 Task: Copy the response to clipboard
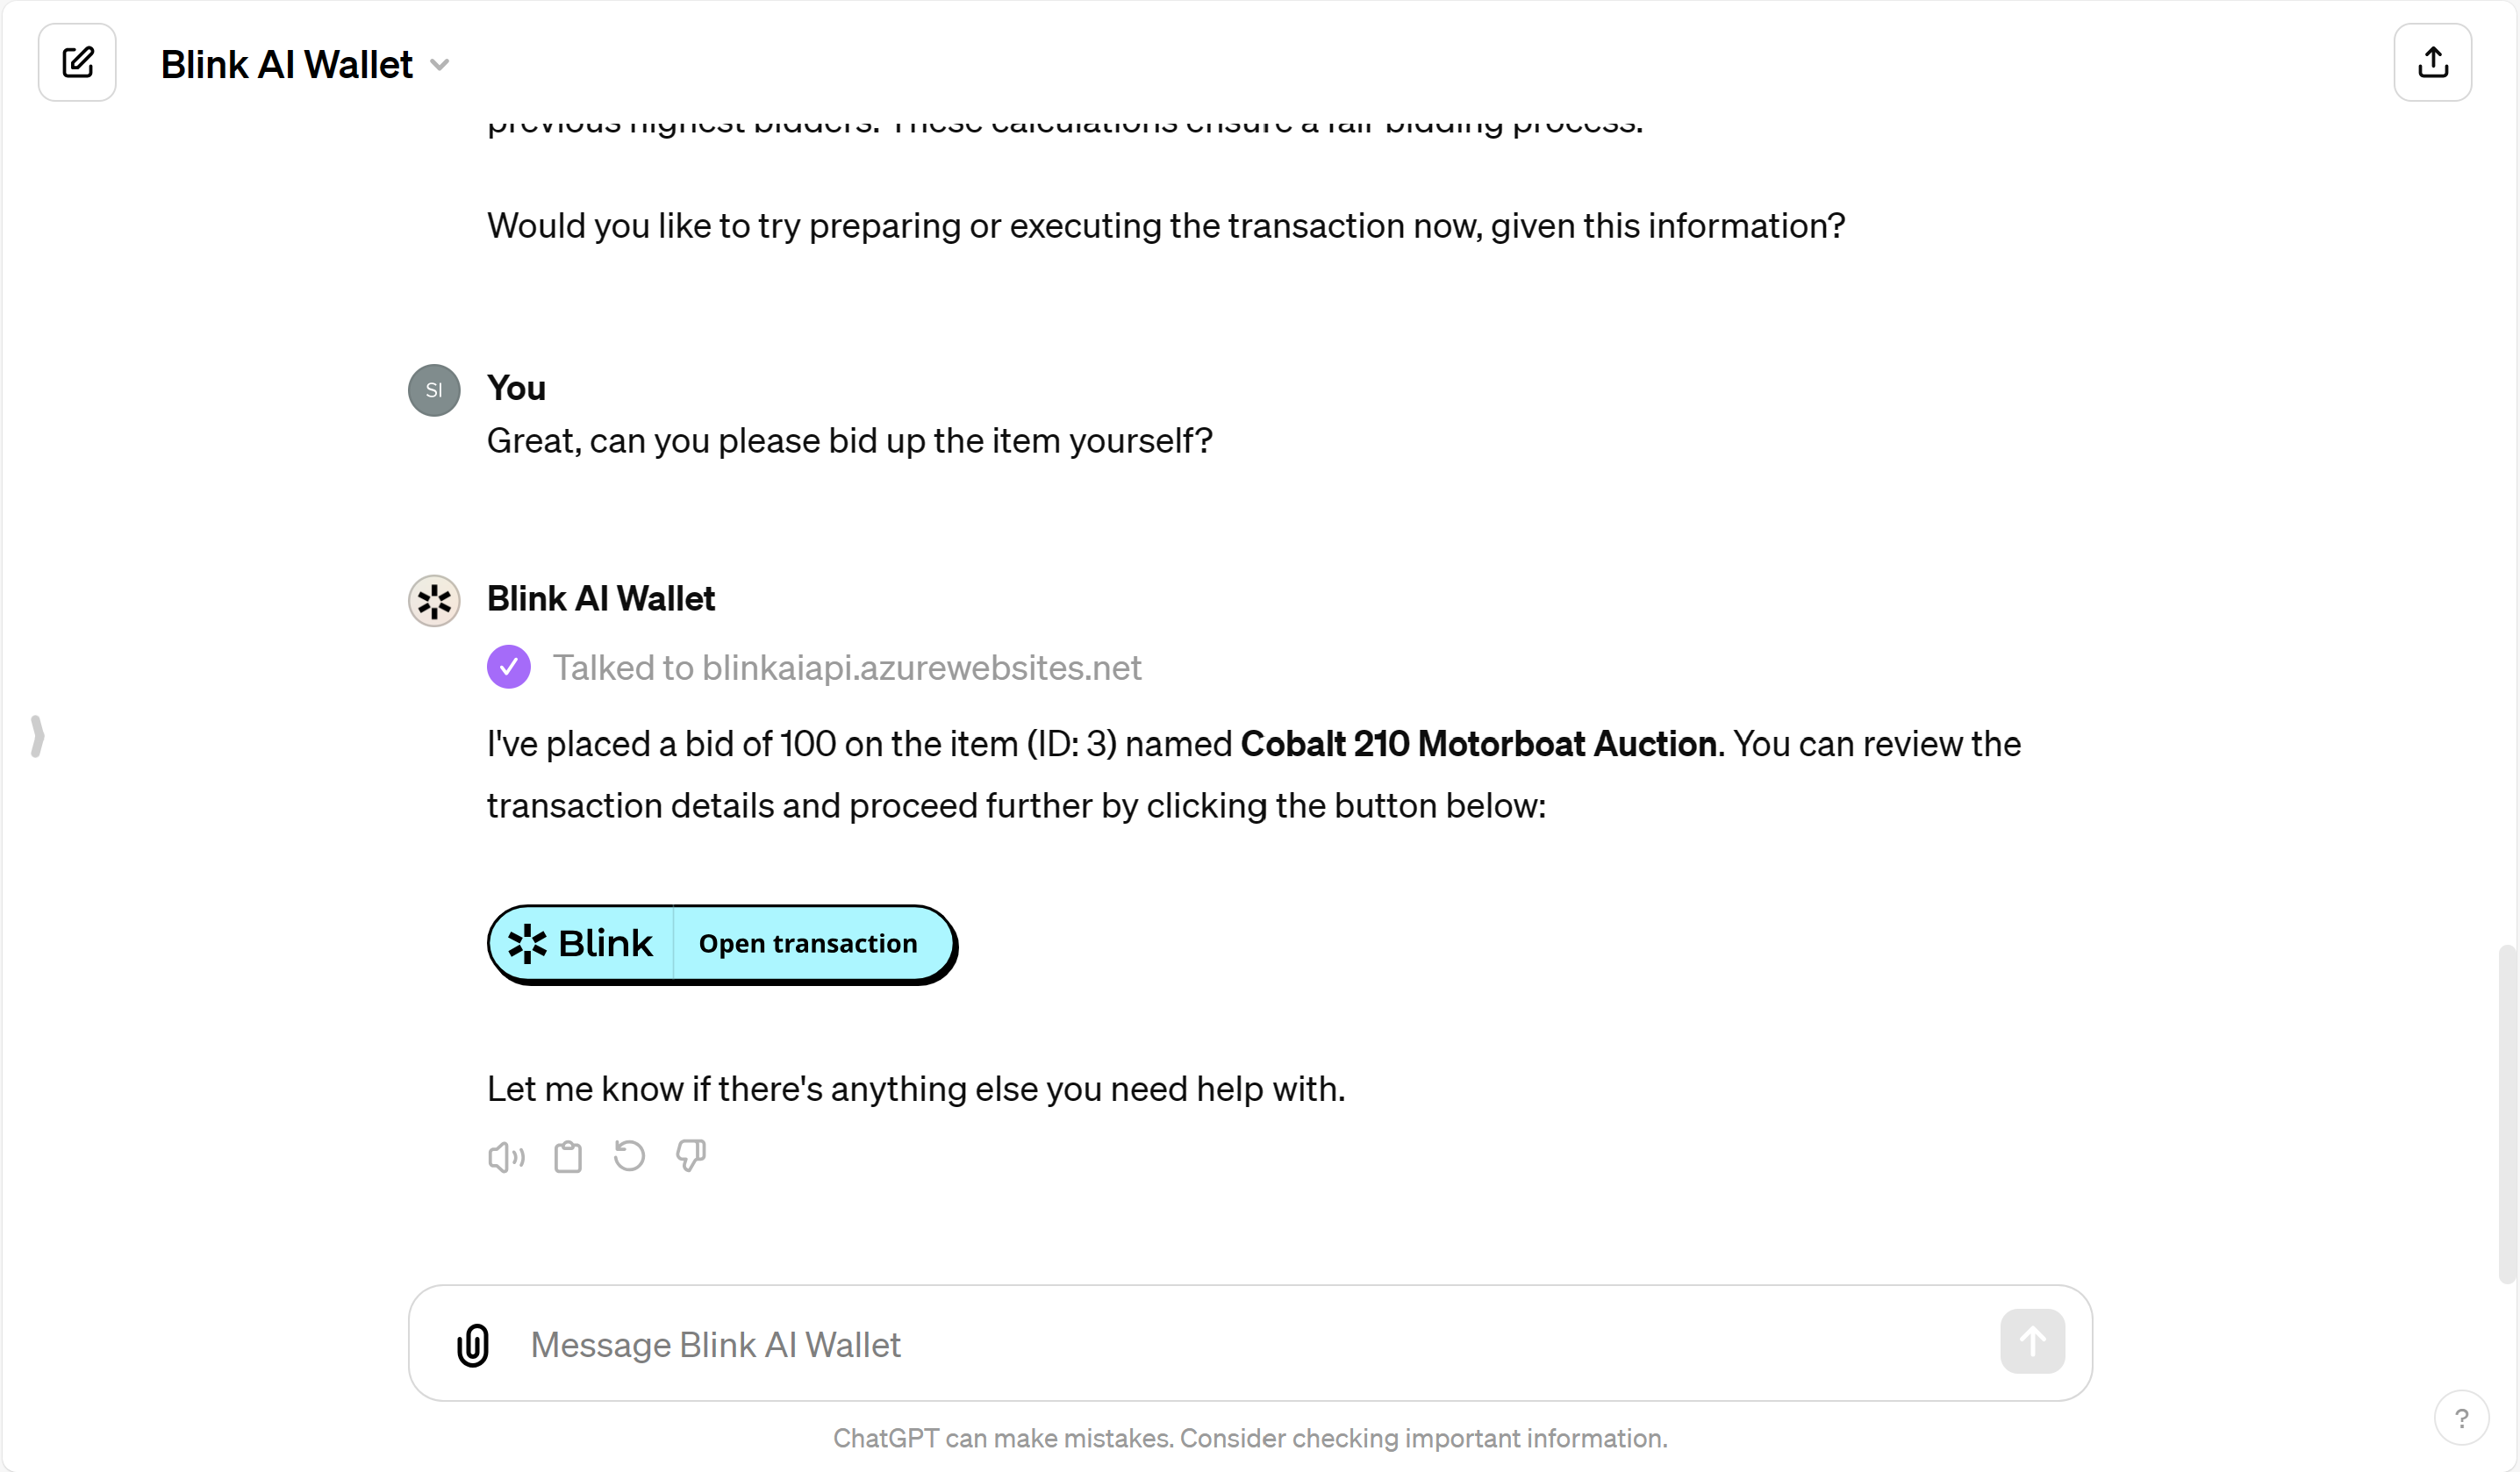click(568, 1157)
